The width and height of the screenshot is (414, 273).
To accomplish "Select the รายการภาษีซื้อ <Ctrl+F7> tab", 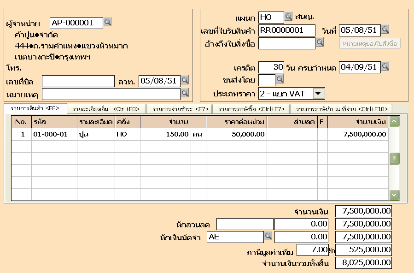I will click(x=251, y=109).
